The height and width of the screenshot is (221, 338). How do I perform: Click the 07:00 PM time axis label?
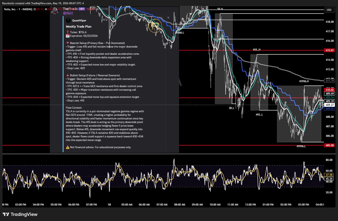[x=91, y=204]
